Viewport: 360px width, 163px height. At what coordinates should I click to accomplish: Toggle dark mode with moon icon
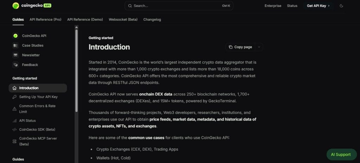[341, 6]
